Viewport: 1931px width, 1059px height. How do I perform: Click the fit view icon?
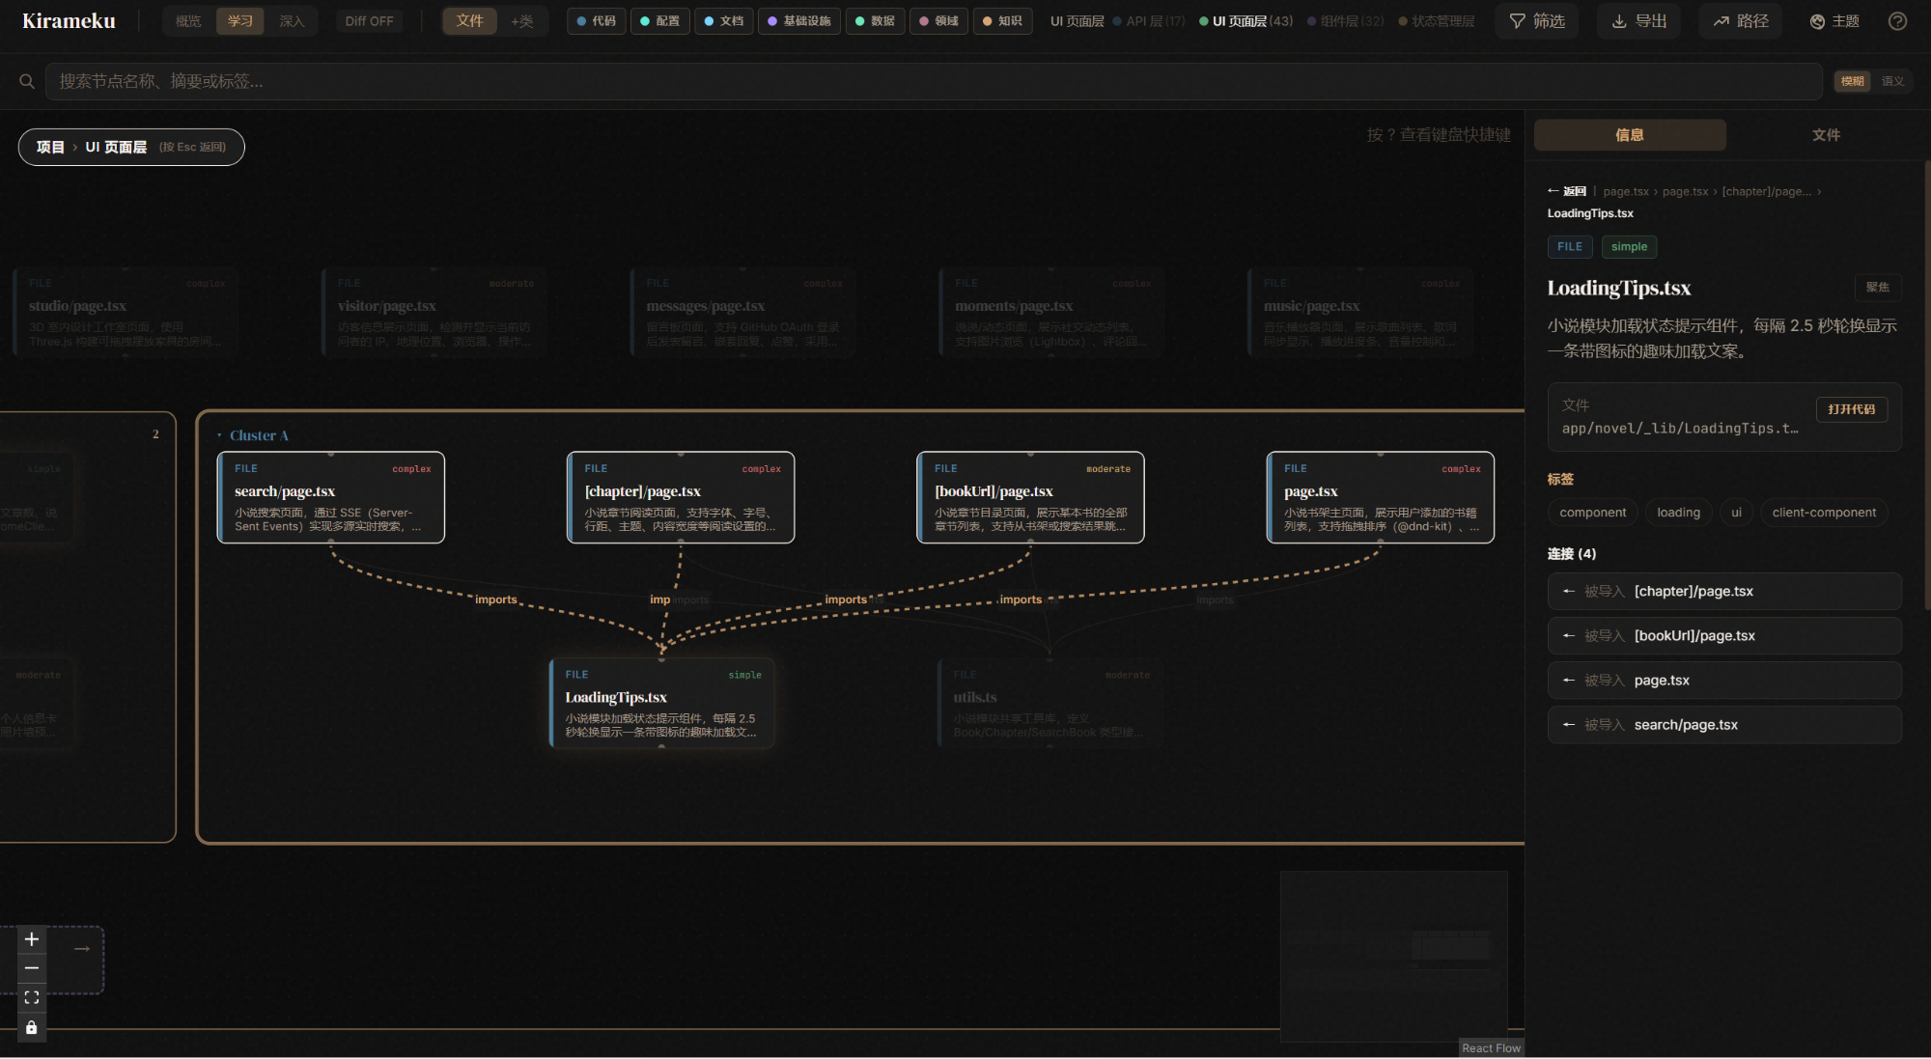(32, 998)
